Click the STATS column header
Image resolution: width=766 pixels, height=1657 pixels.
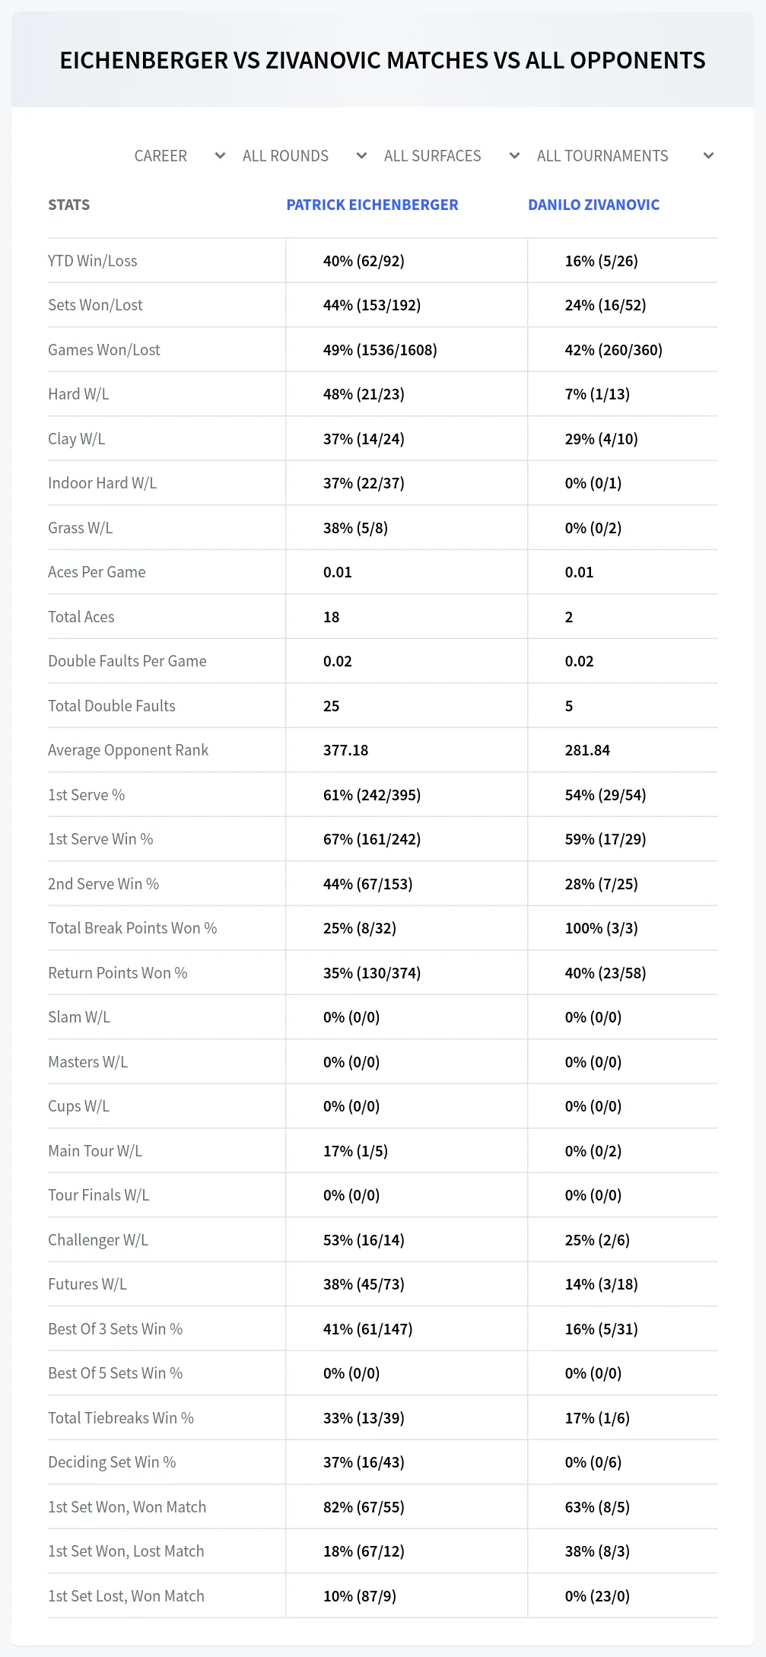click(68, 205)
